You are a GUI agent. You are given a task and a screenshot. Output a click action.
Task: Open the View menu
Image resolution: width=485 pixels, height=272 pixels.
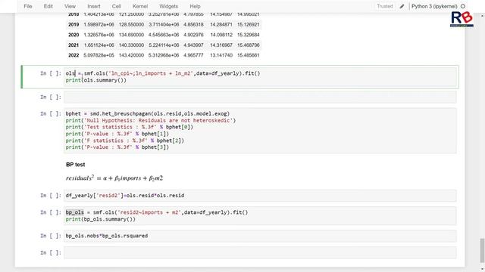[70, 6]
